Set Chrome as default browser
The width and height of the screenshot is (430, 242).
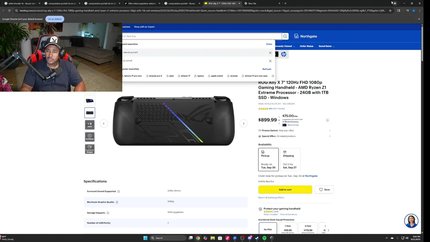[x=55, y=19]
